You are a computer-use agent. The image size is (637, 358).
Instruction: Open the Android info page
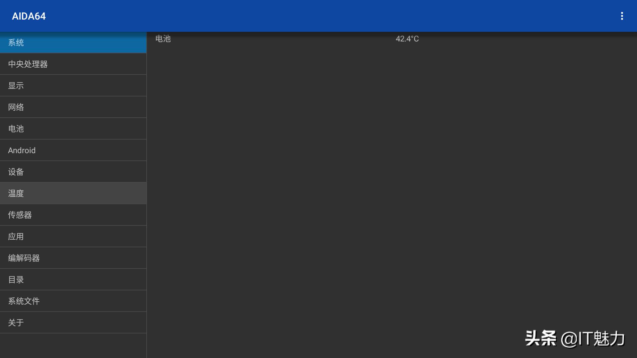(73, 150)
